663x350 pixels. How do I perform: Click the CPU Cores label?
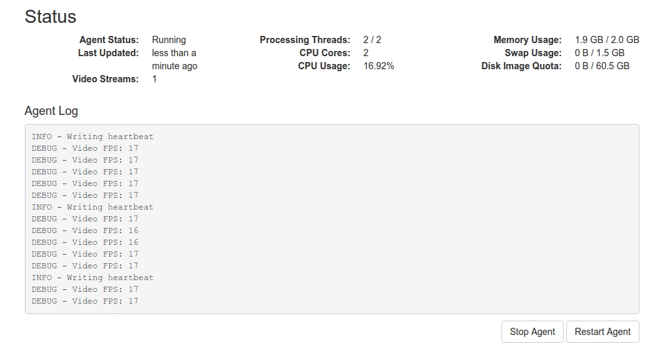coord(325,53)
